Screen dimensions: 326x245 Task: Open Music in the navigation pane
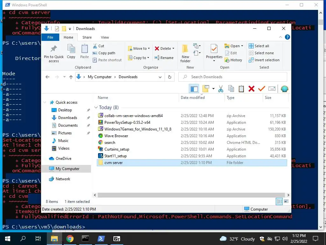63,141
